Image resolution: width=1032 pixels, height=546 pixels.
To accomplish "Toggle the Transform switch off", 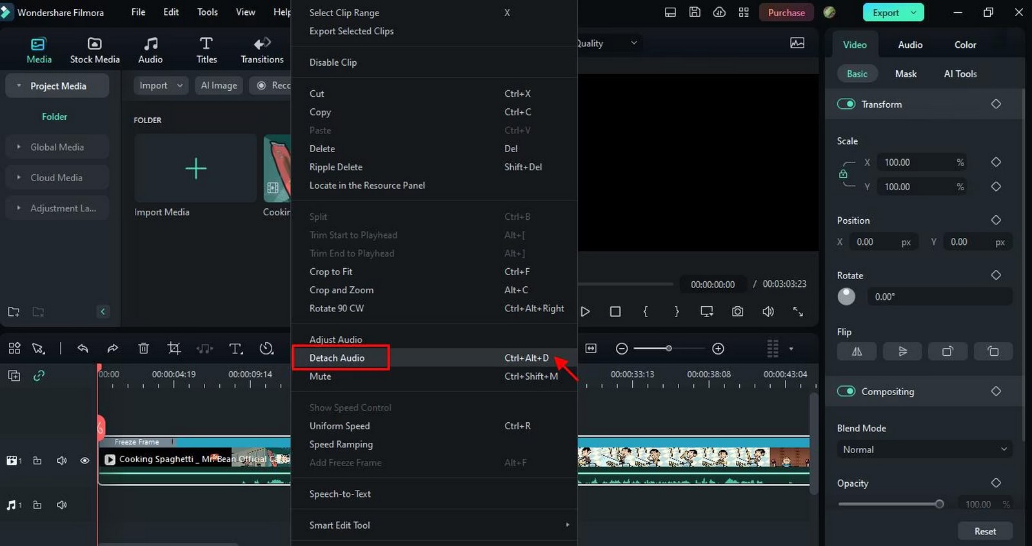I will pyautogui.click(x=846, y=104).
